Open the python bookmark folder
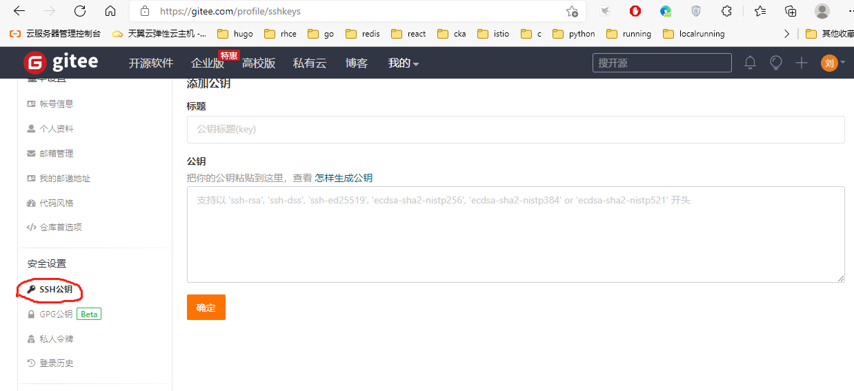The image size is (854, 391). (574, 34)
